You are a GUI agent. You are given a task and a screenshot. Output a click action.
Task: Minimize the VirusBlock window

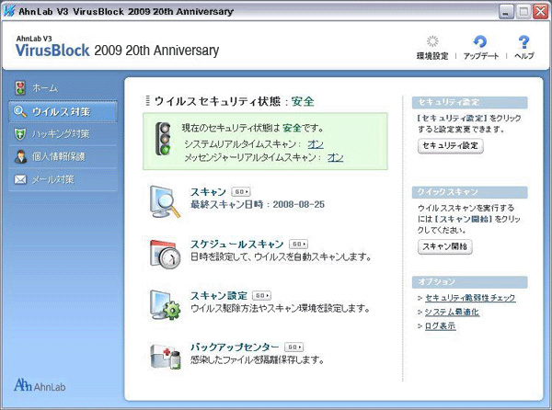(506, 12)
